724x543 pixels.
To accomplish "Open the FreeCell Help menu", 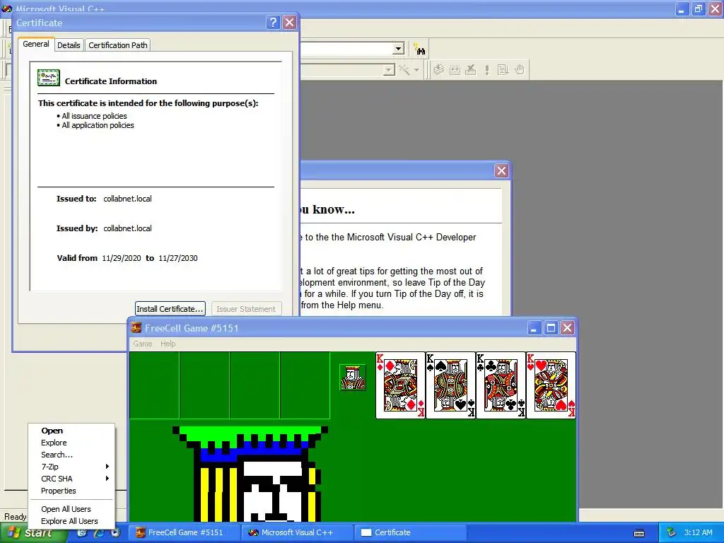I will click(x=168, y=344).
